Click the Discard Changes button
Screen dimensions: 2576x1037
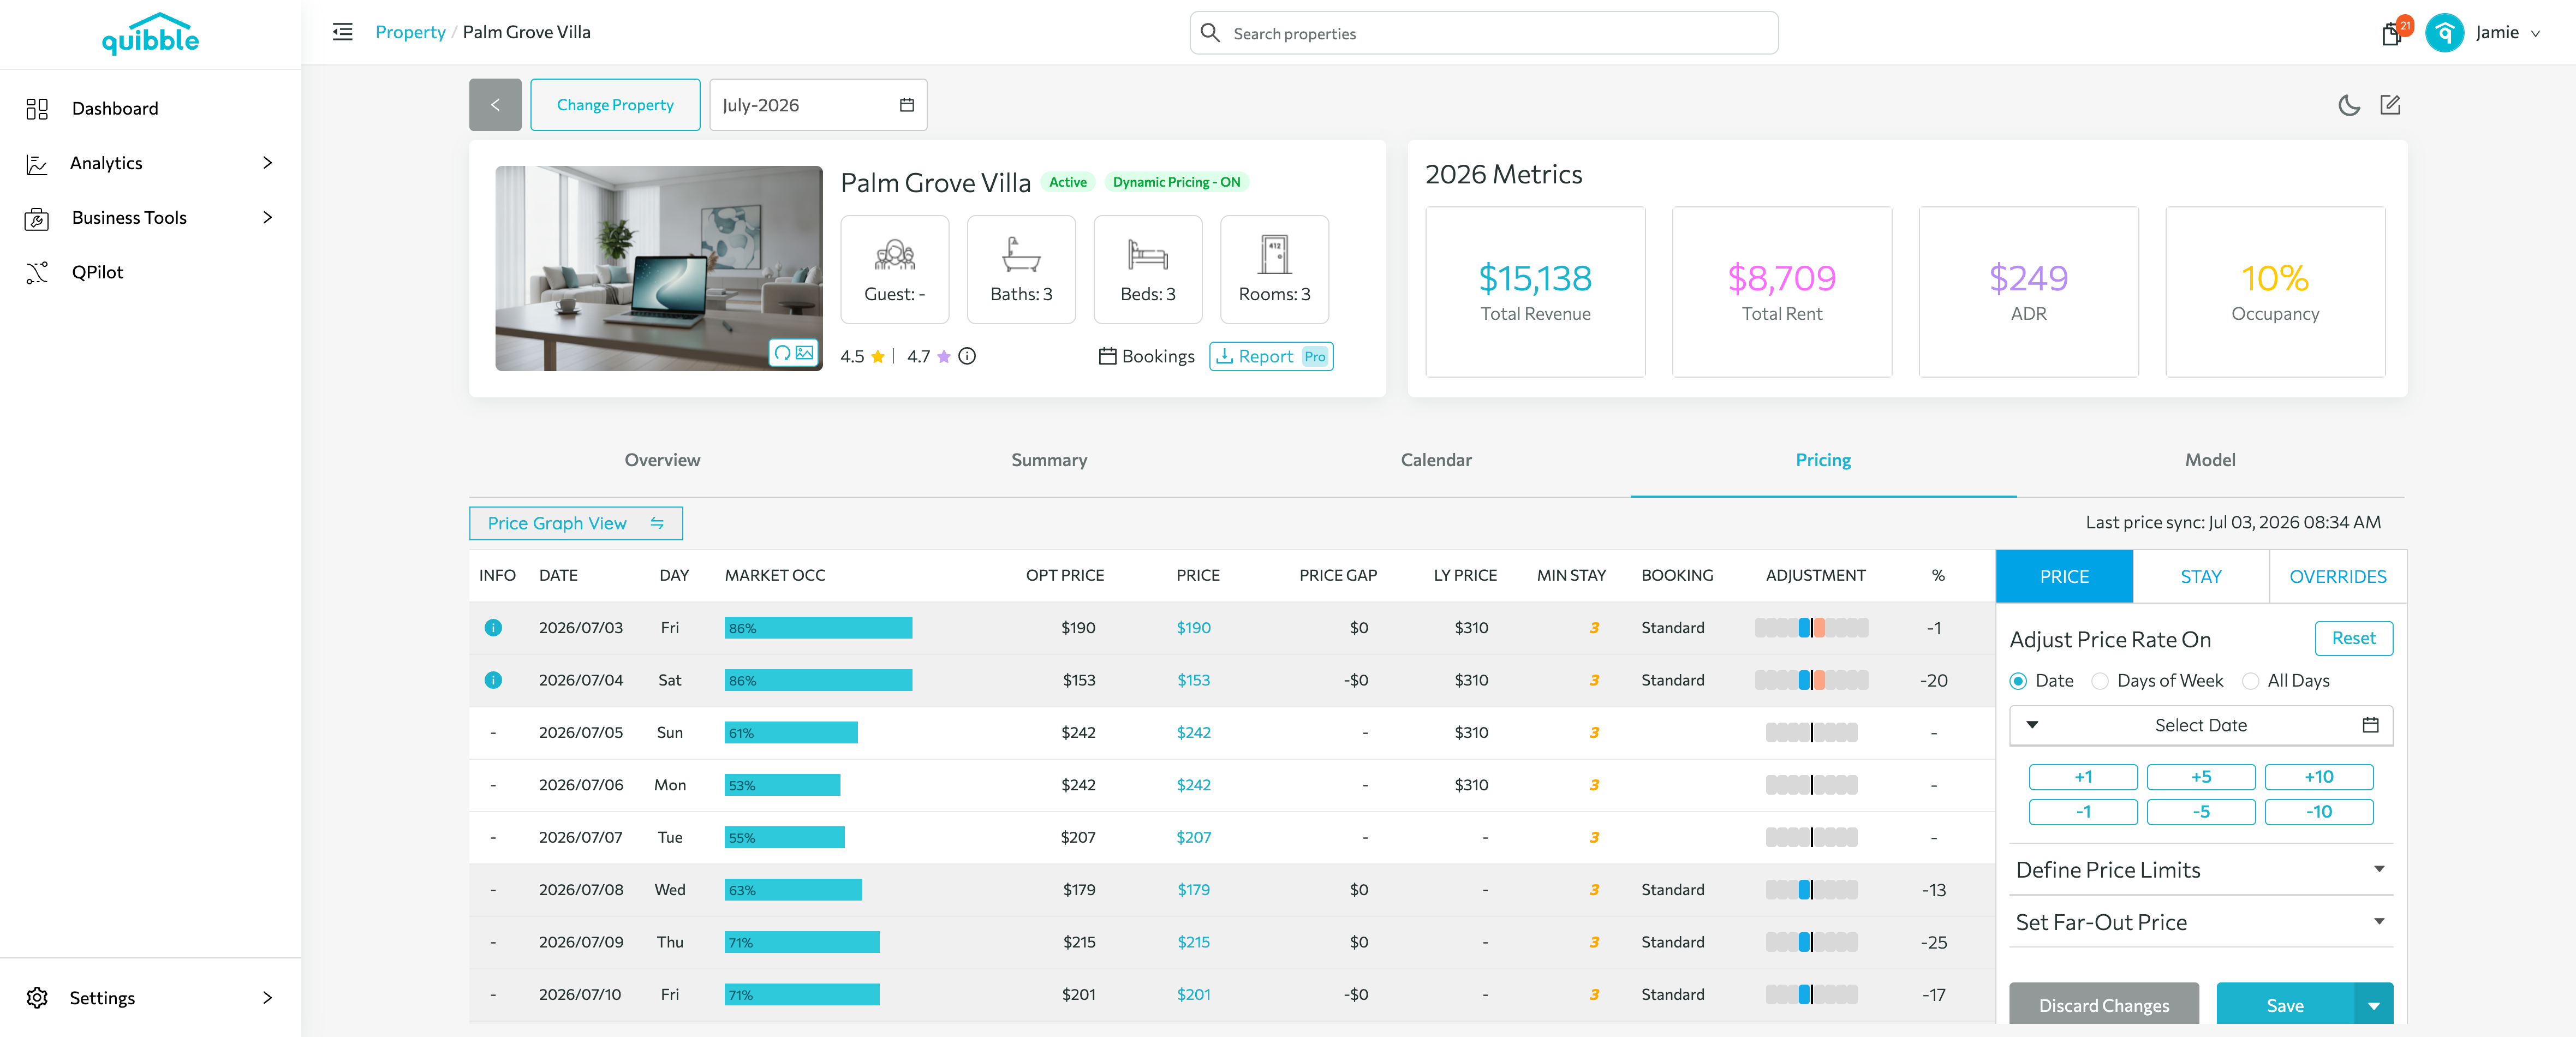[2104, 1005]
